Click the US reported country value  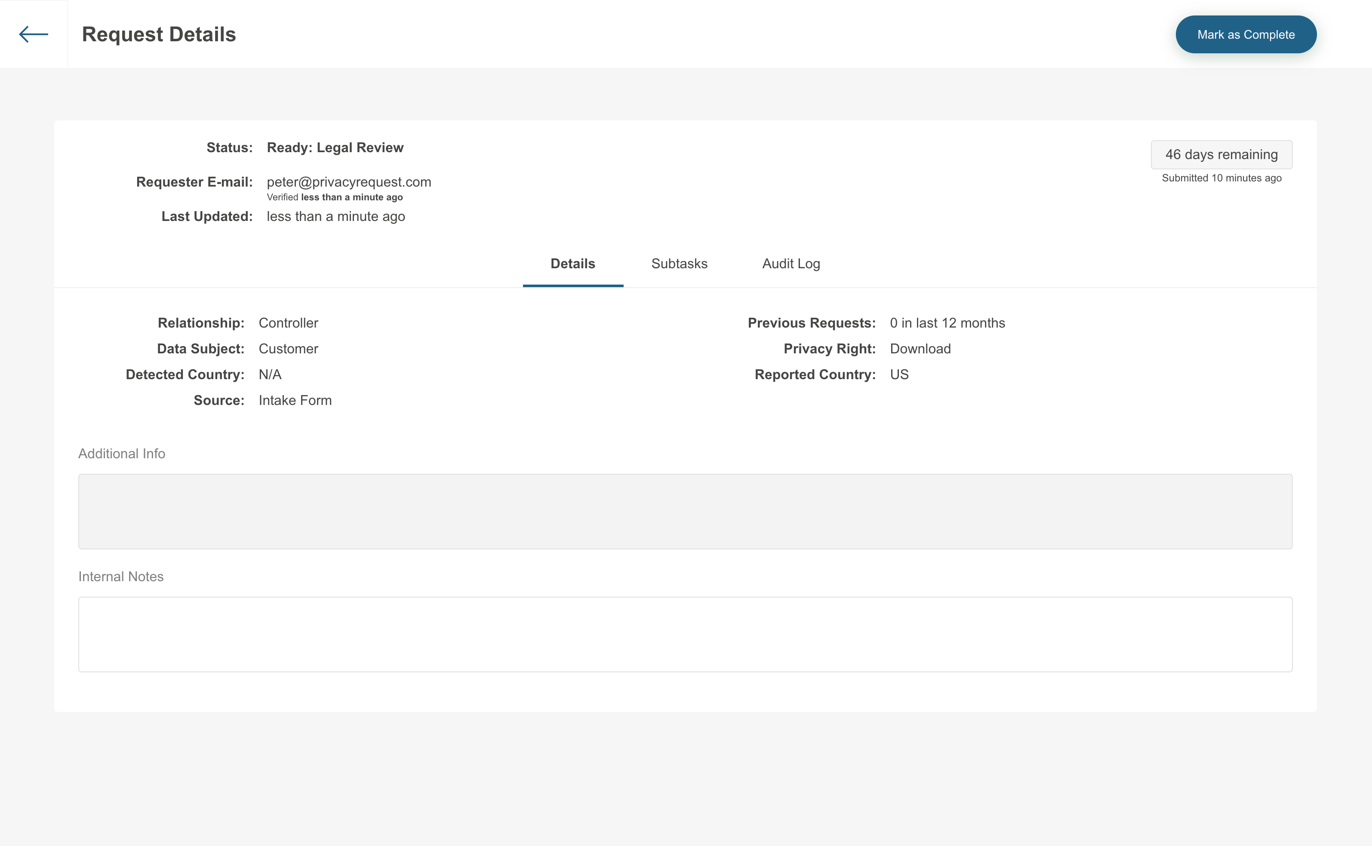pyautogui.click(x=899, y=374)
